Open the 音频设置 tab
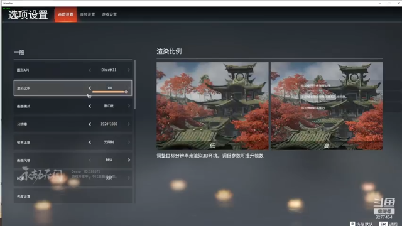The image size is (402, 226). click(87, 14)
